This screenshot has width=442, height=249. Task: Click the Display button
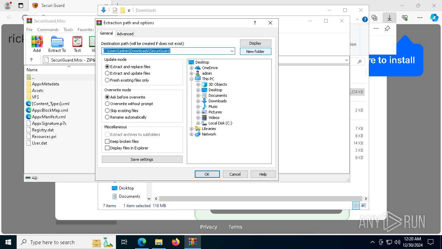pos(256,43)
